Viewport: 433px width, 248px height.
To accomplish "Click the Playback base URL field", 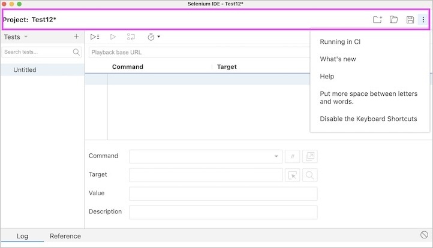I will [199, 52].
